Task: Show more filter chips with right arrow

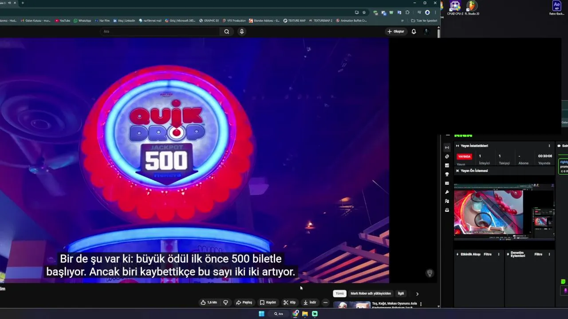Action: coord(417,294)
